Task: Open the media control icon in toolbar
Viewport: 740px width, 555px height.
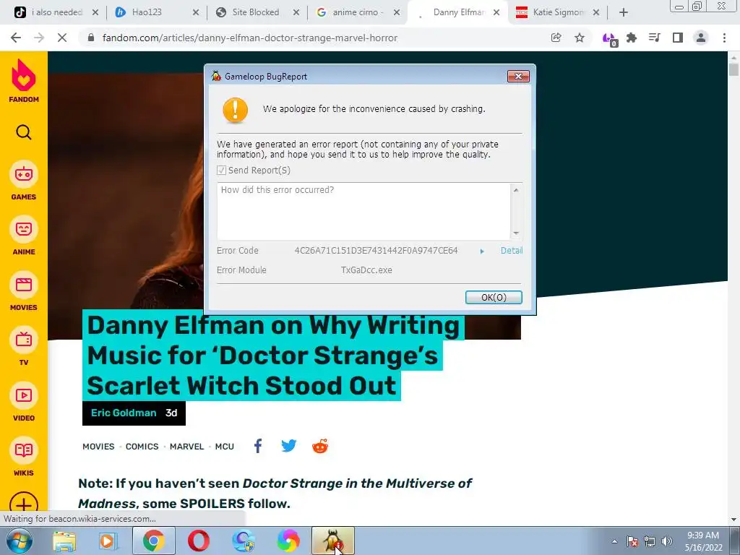Action: 655,38
